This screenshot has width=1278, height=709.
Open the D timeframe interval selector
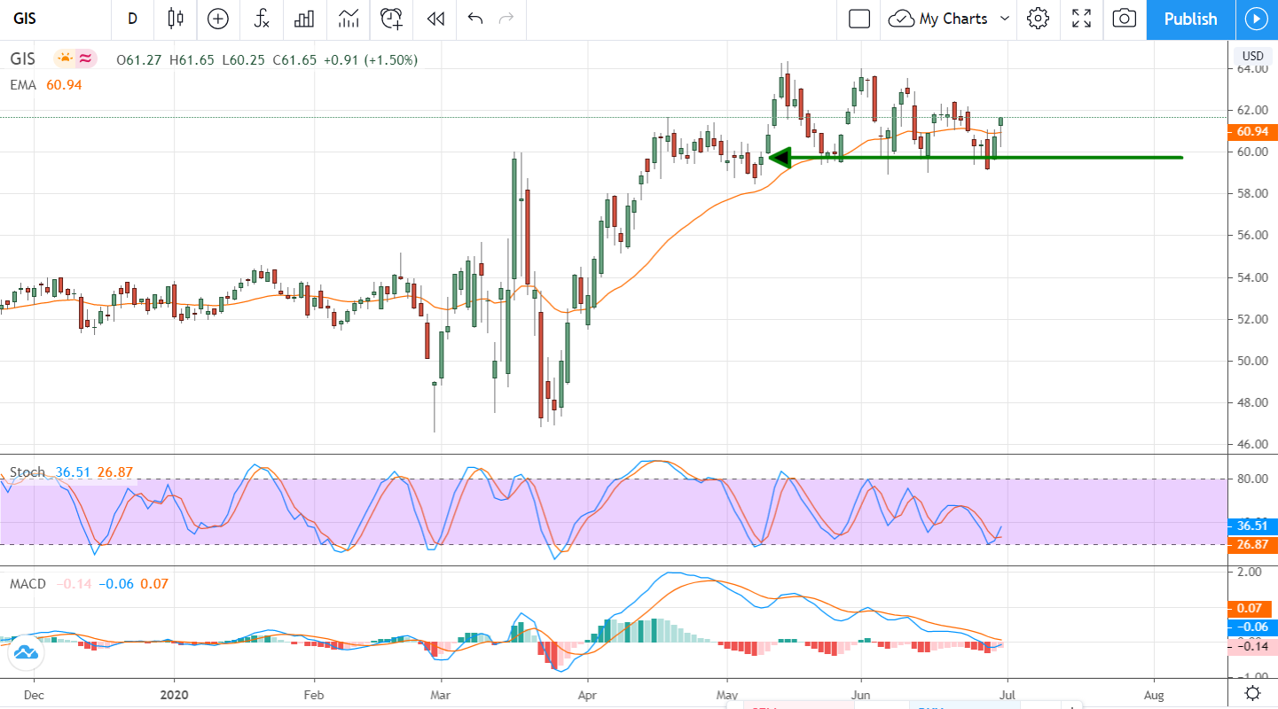click(x=132, y=19)
